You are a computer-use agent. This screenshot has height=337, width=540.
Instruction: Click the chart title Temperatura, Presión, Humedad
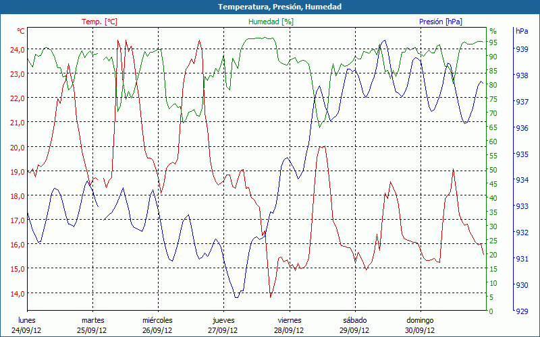point(270,7)
